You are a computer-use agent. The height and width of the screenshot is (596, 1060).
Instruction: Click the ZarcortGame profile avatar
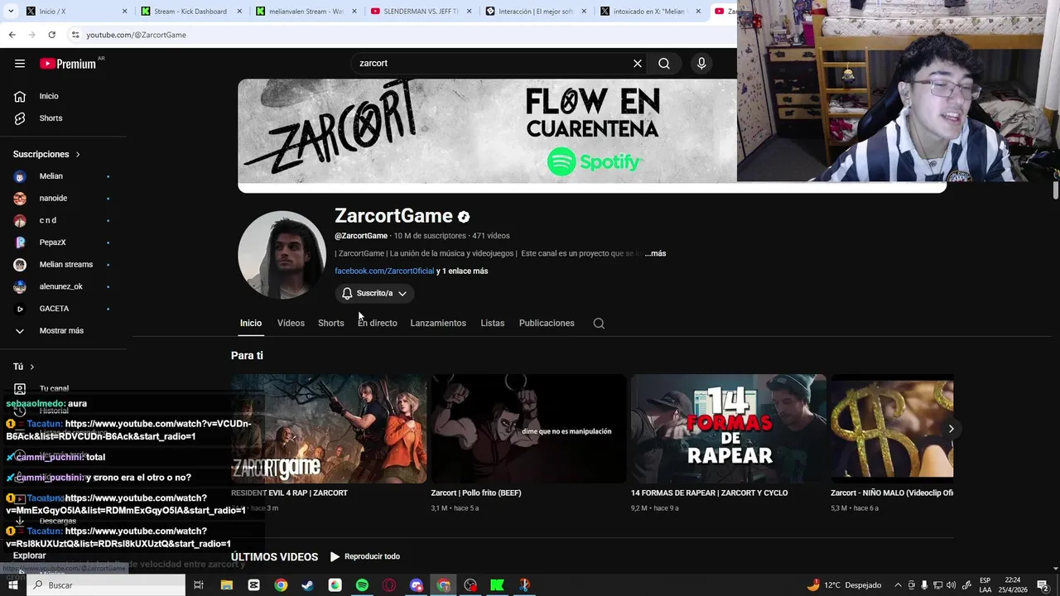click(282, 254)
